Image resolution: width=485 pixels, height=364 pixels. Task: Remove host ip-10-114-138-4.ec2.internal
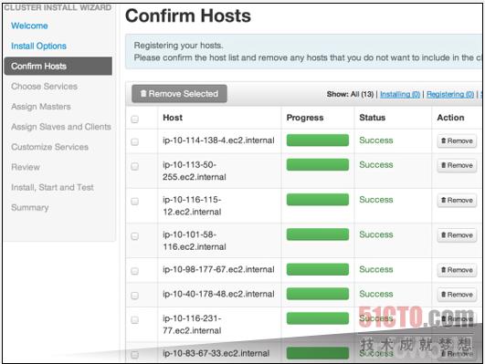(x=457, y=140)
